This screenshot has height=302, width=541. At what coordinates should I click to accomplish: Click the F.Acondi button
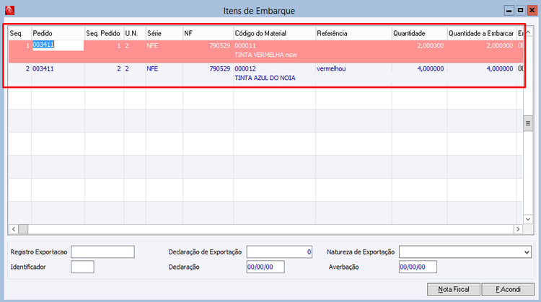[x=508, y=289]
